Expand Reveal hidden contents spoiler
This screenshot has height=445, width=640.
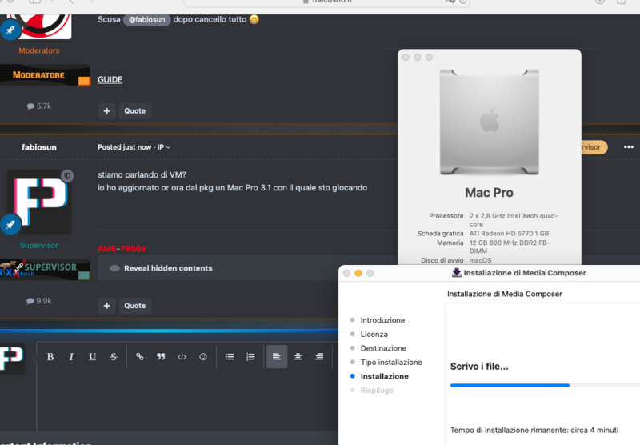(167, 268)
